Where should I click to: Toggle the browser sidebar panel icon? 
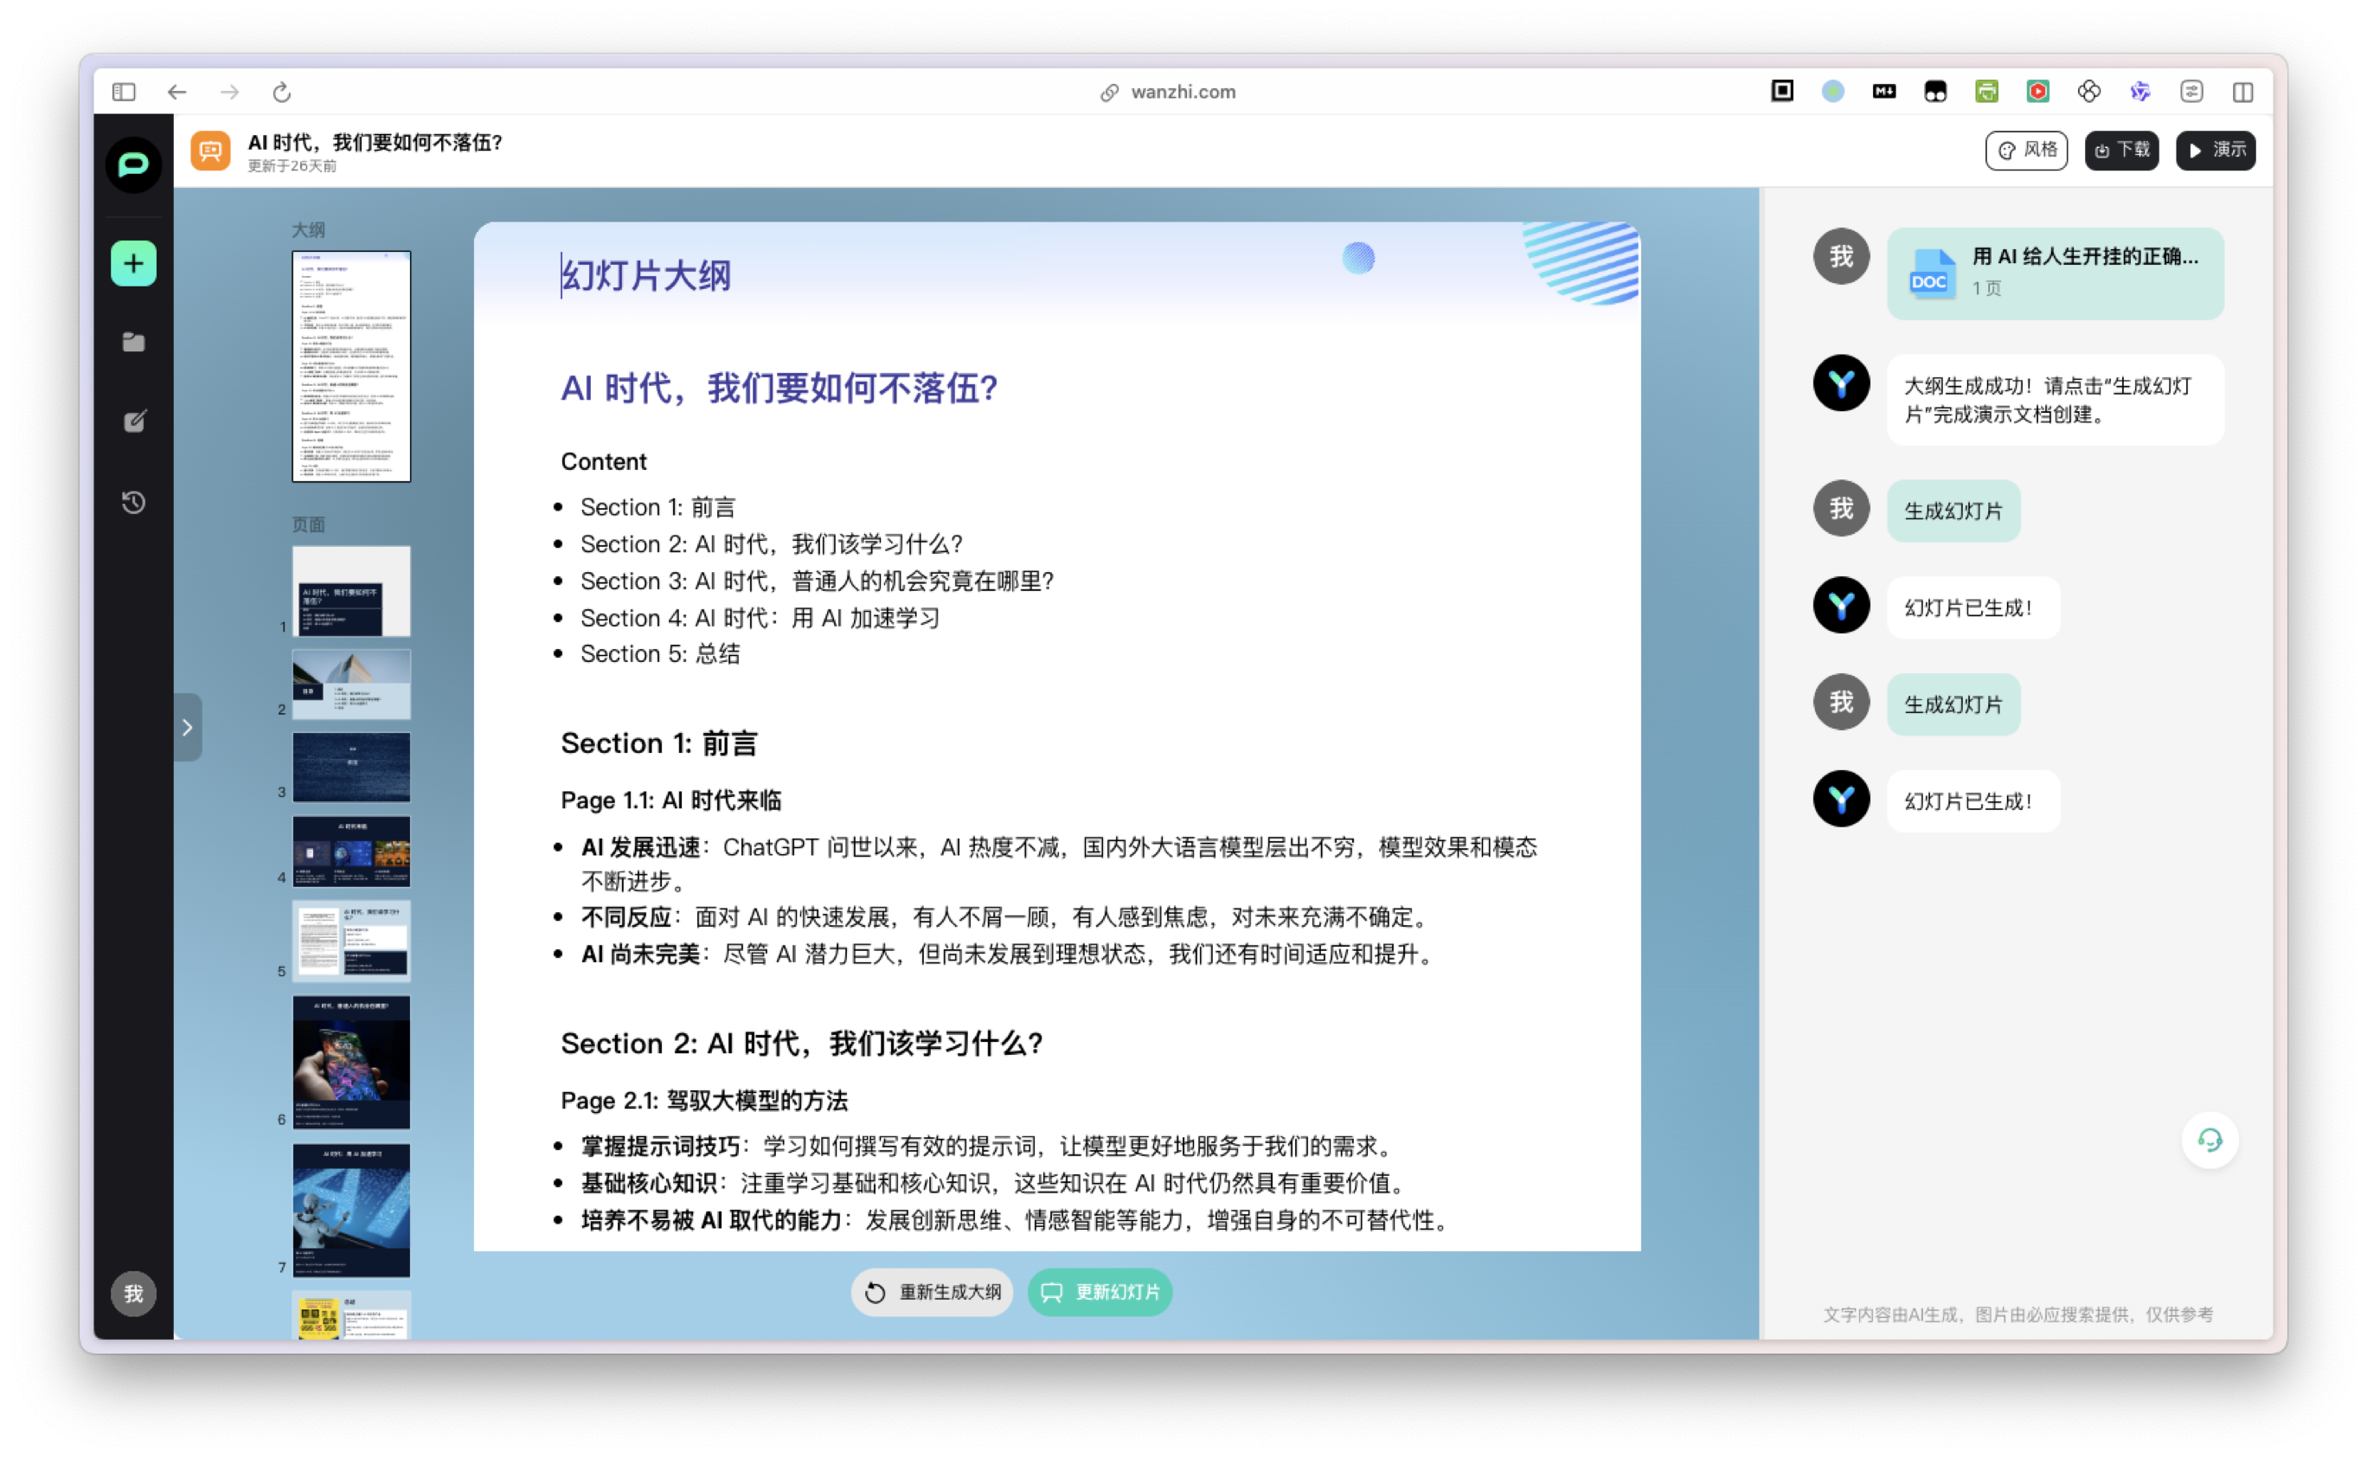[124, 93]
